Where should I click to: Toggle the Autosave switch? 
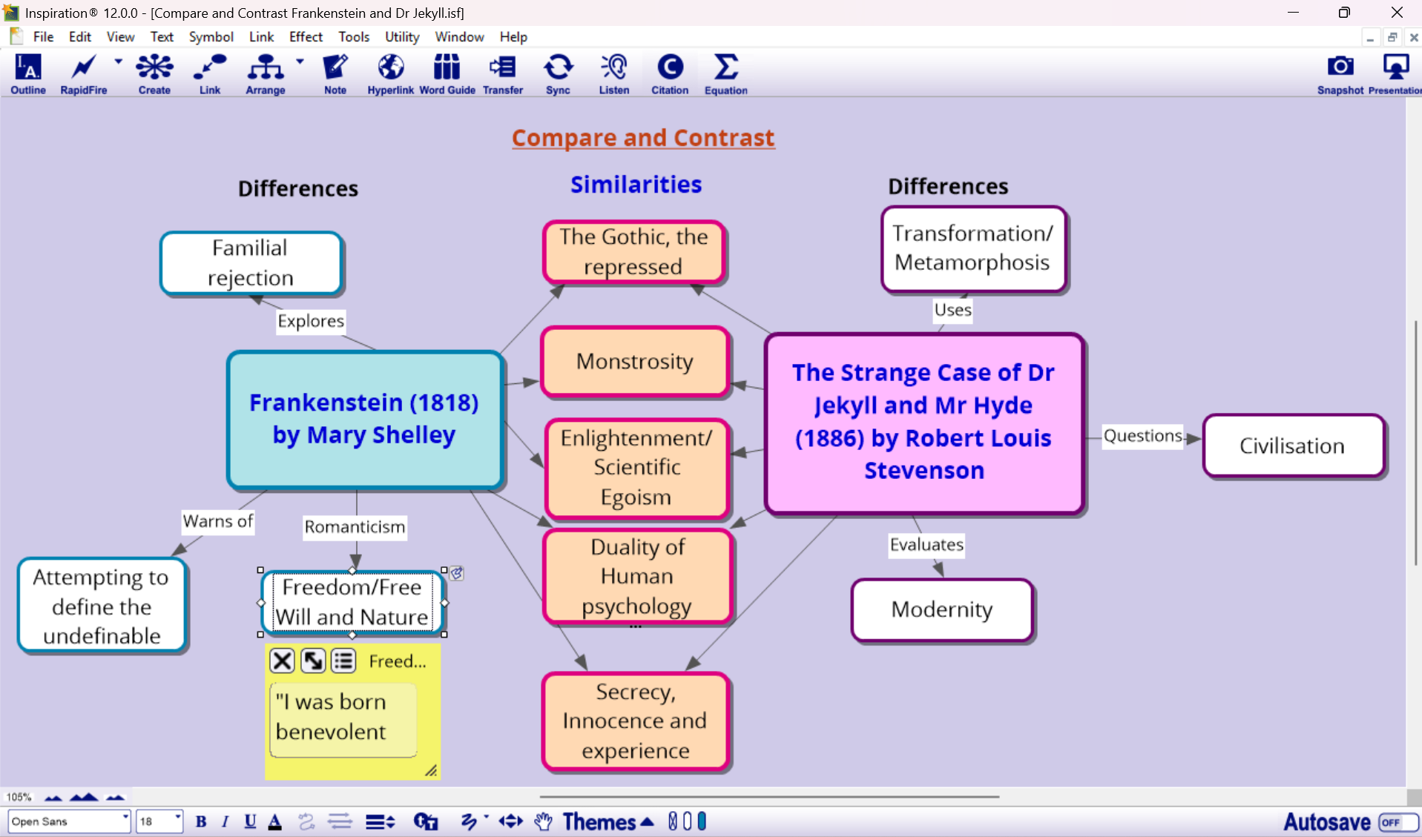(x=1397, y=821)
